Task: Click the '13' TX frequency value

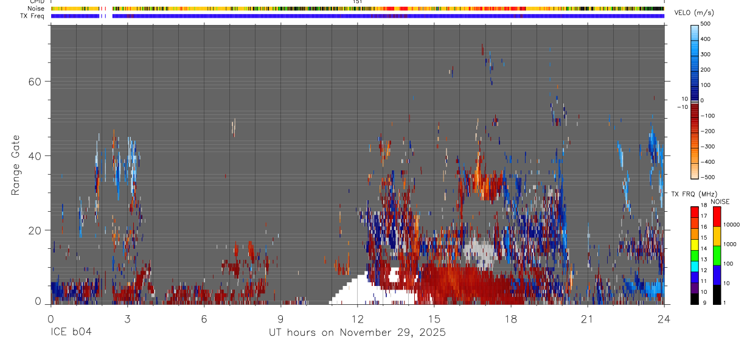Action: pyautogui.click(x=704, y=259)
